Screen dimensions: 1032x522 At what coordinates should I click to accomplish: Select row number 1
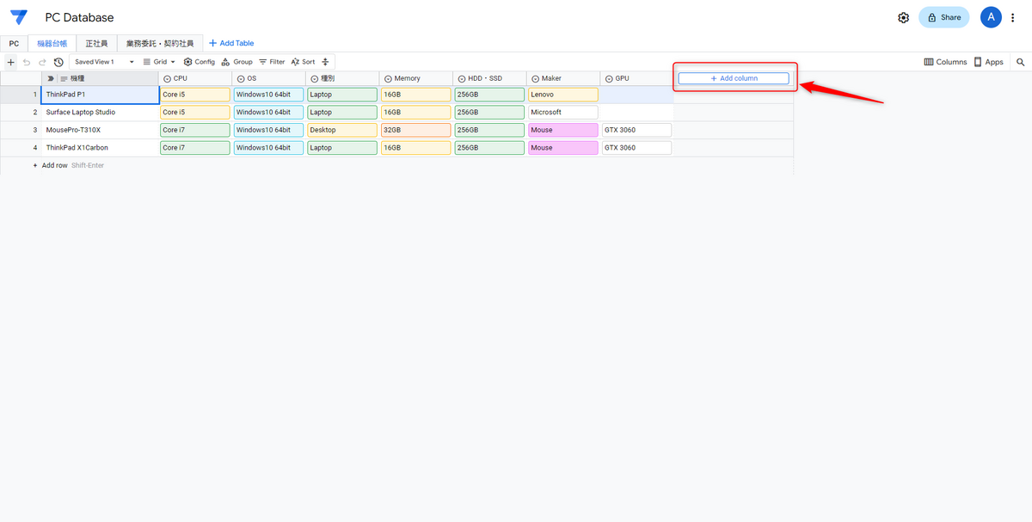pyautogui.click(x=35, y=95)
